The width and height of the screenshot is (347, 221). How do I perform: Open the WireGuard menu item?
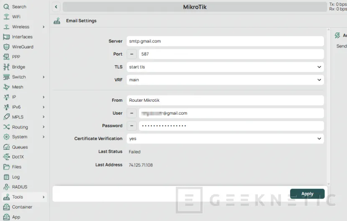[x=24, y=47]
